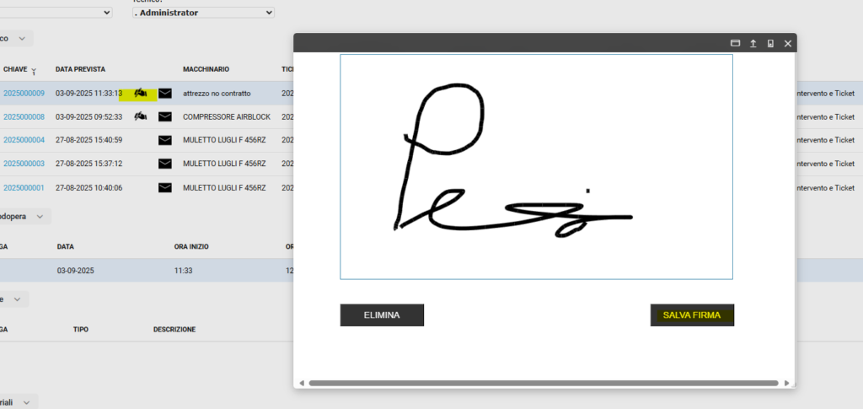Open the Administrator technician dropdown

[x=203, y=13]
